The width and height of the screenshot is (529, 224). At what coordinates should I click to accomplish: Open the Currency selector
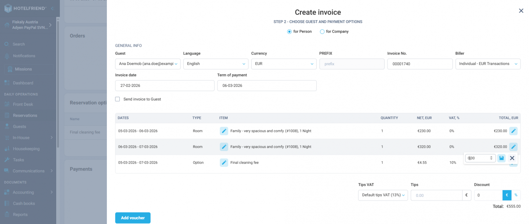(283, 63)
